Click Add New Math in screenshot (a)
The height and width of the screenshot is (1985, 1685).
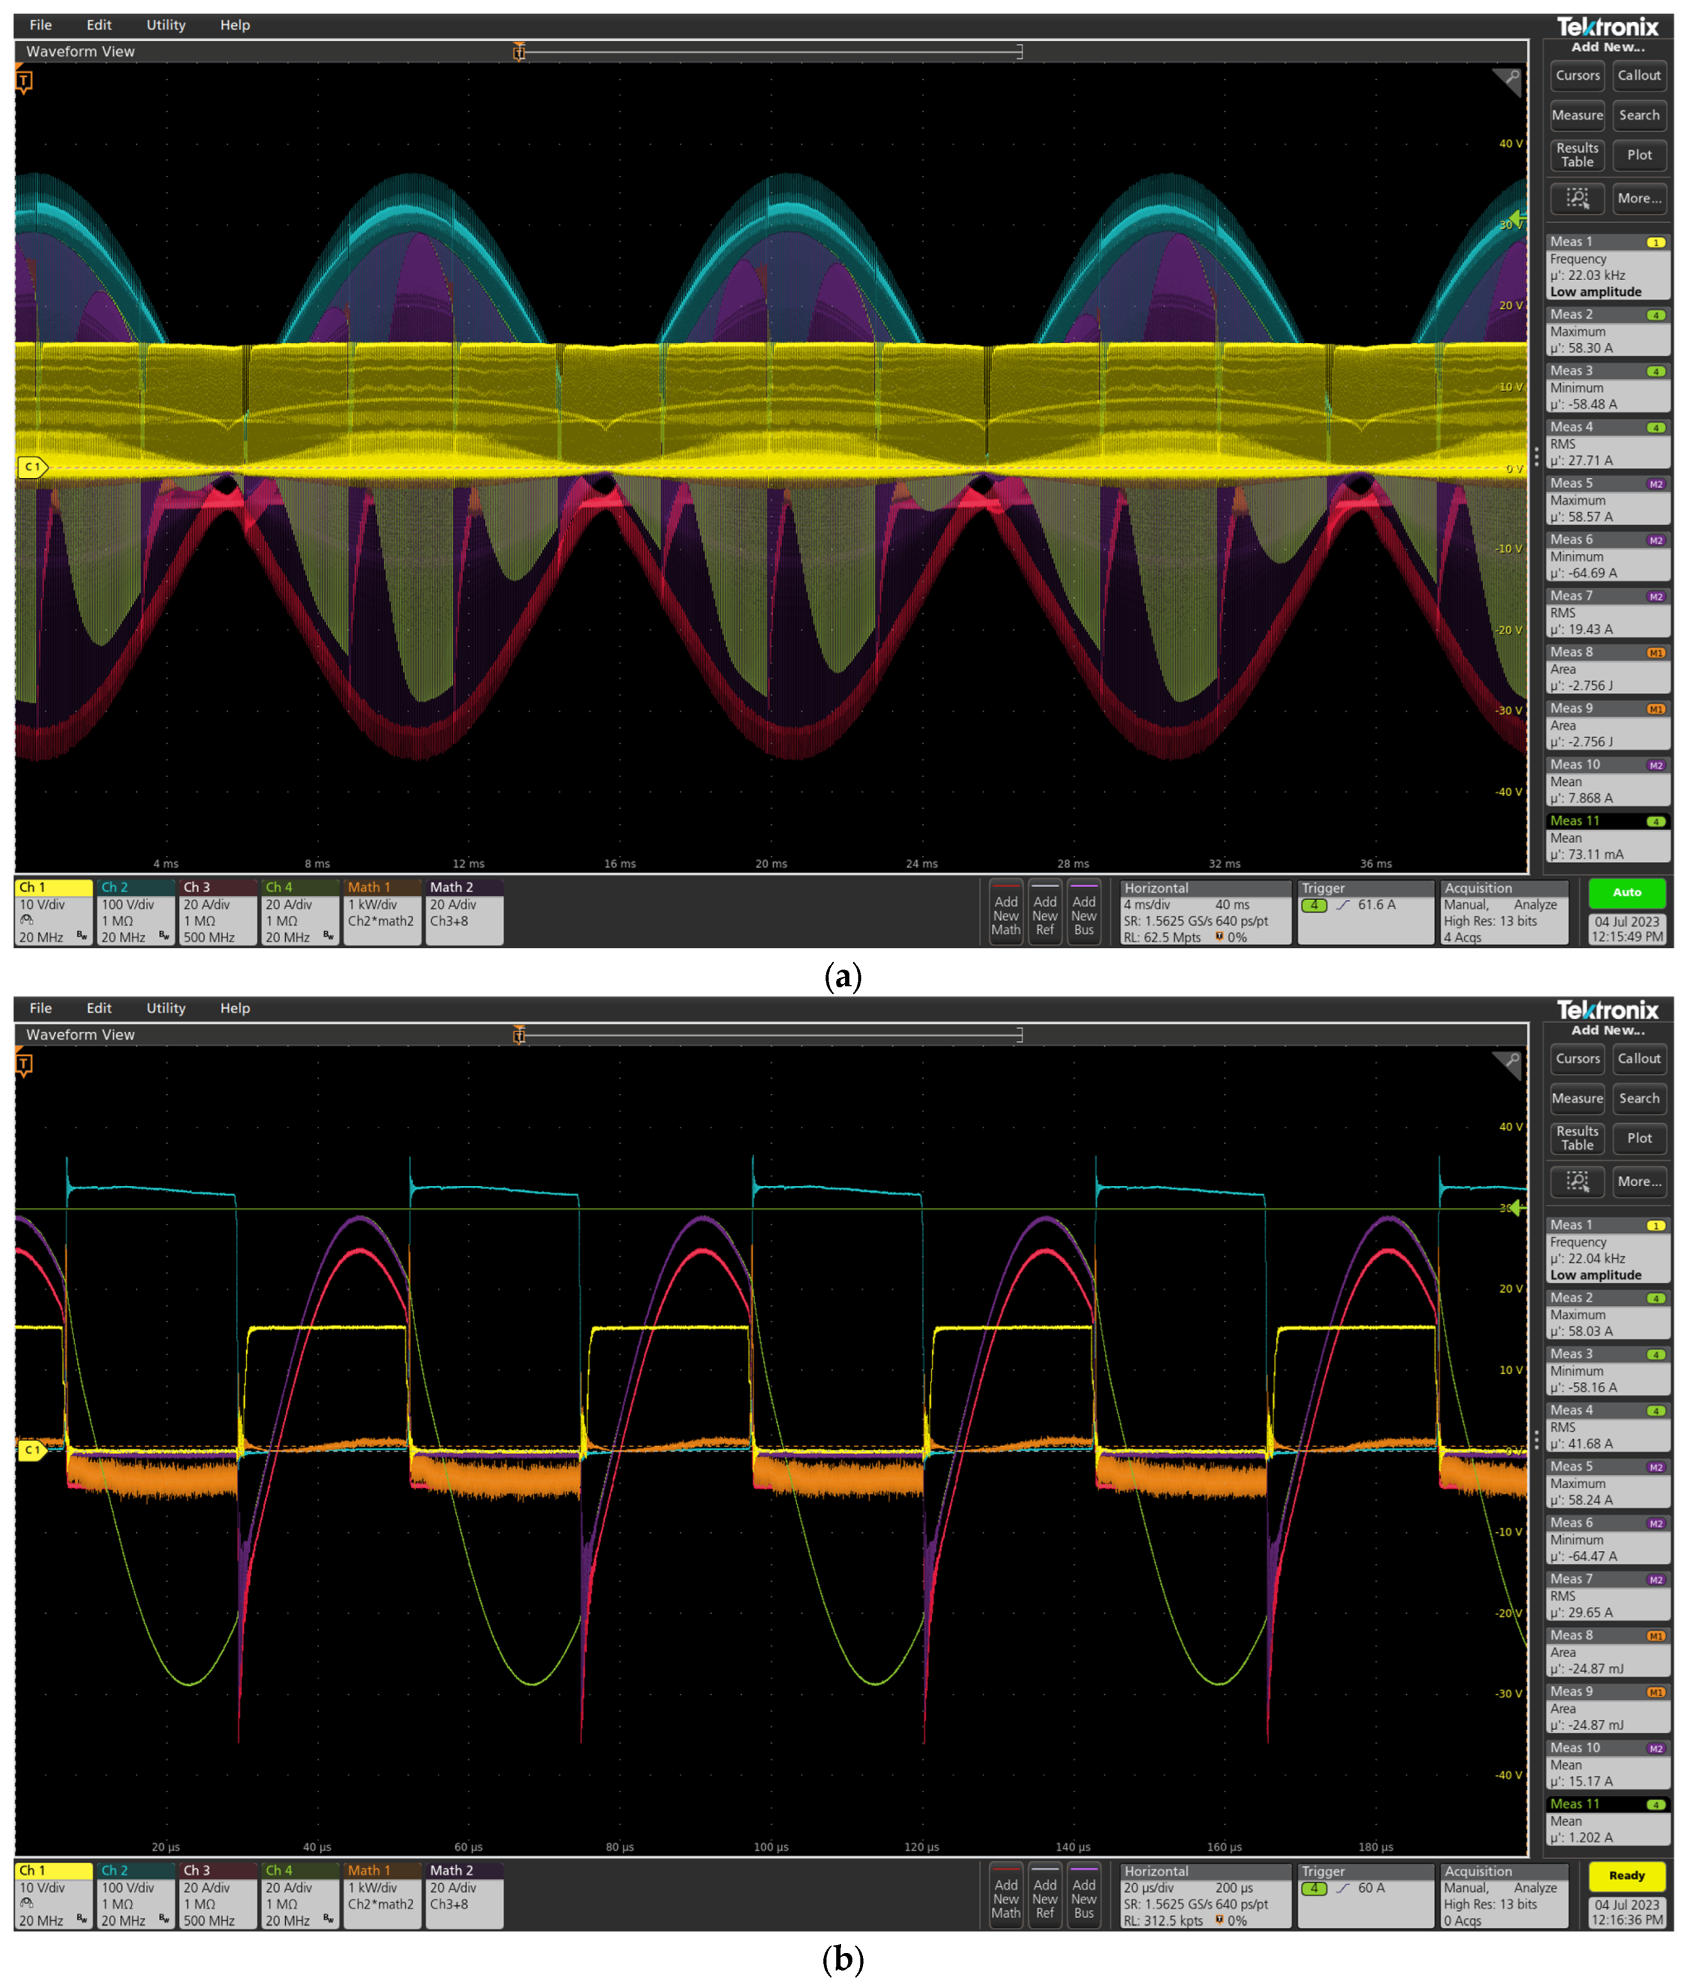[x=1006, y=914]
